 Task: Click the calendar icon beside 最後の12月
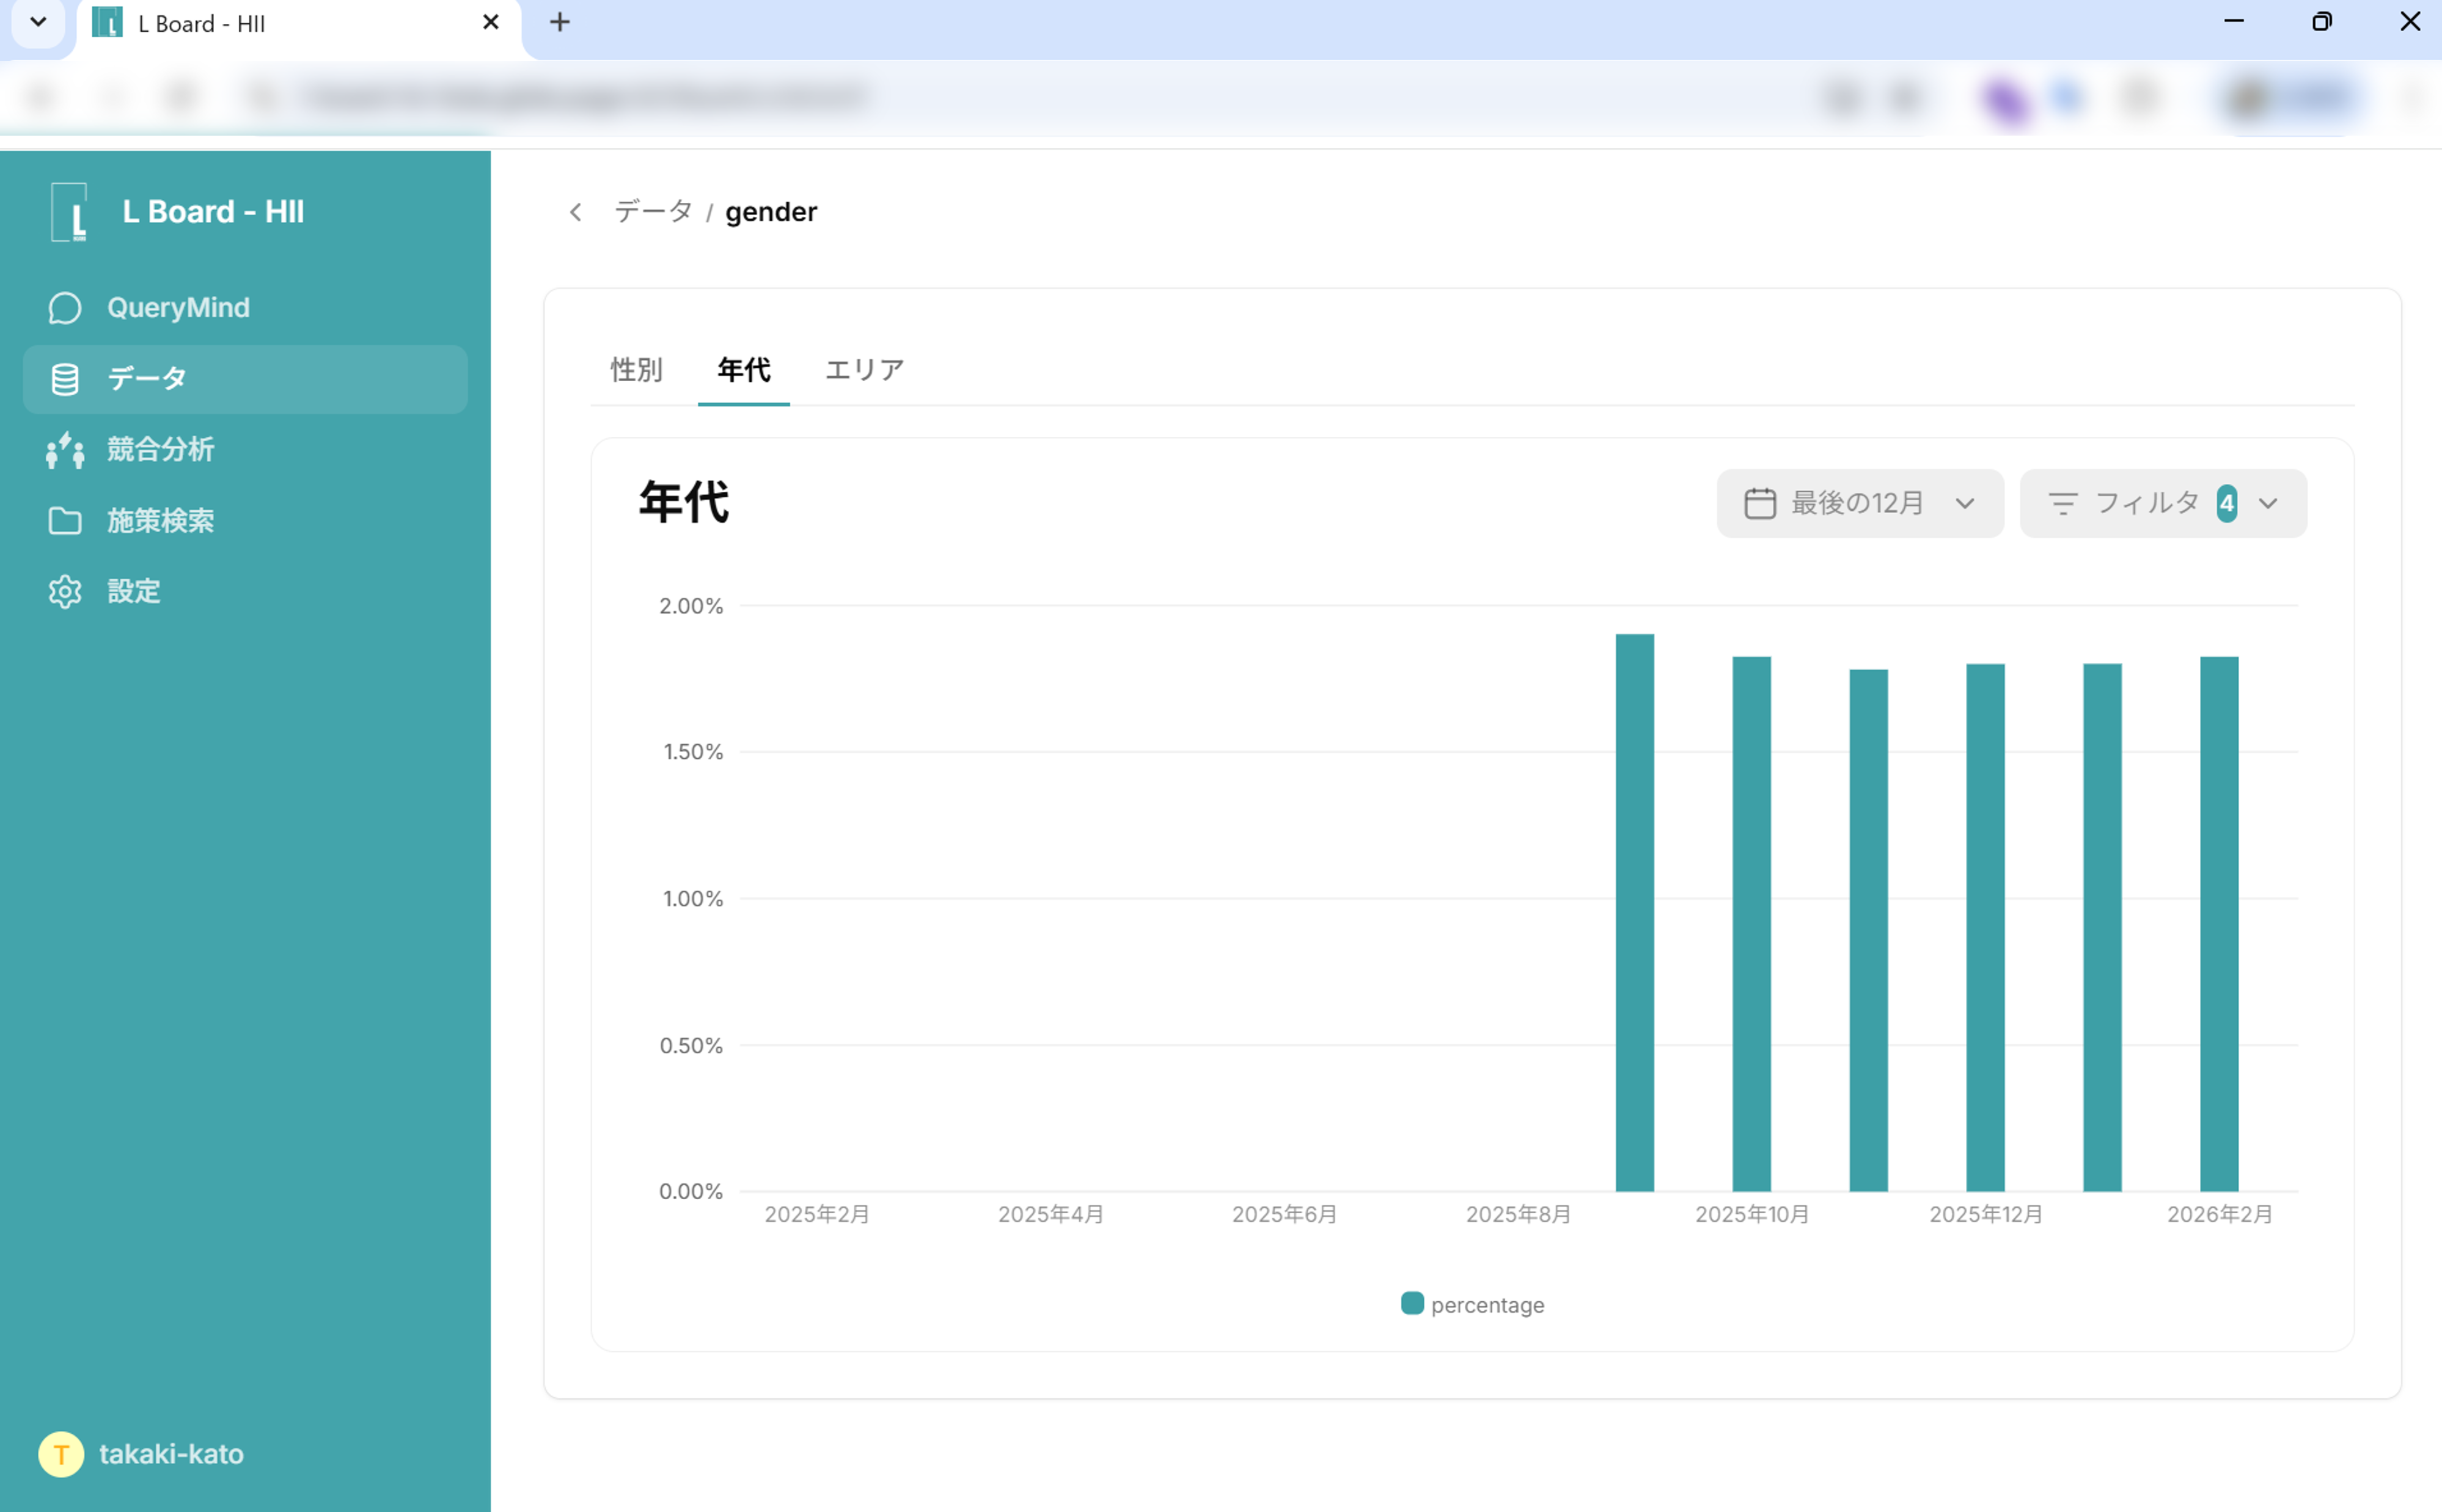pos(1761,503)
